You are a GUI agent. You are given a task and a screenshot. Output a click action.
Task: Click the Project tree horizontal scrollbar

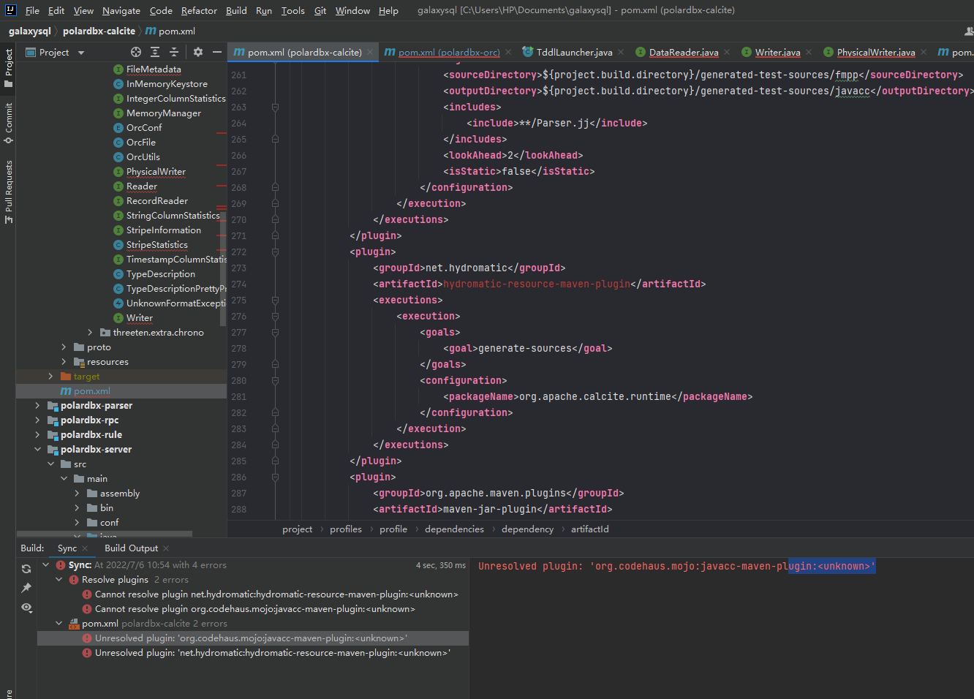point(105,534)
